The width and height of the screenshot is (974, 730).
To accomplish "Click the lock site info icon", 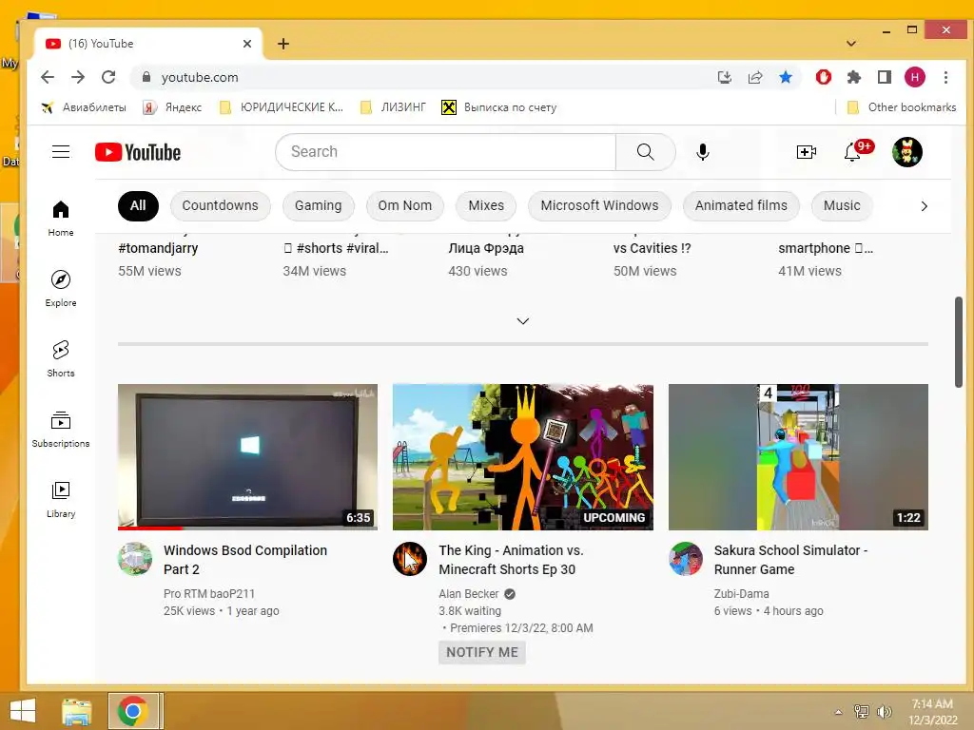I will coord(146,77).
